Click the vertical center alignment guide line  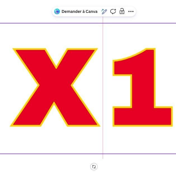pyautogui.click(x=103, y=88)
